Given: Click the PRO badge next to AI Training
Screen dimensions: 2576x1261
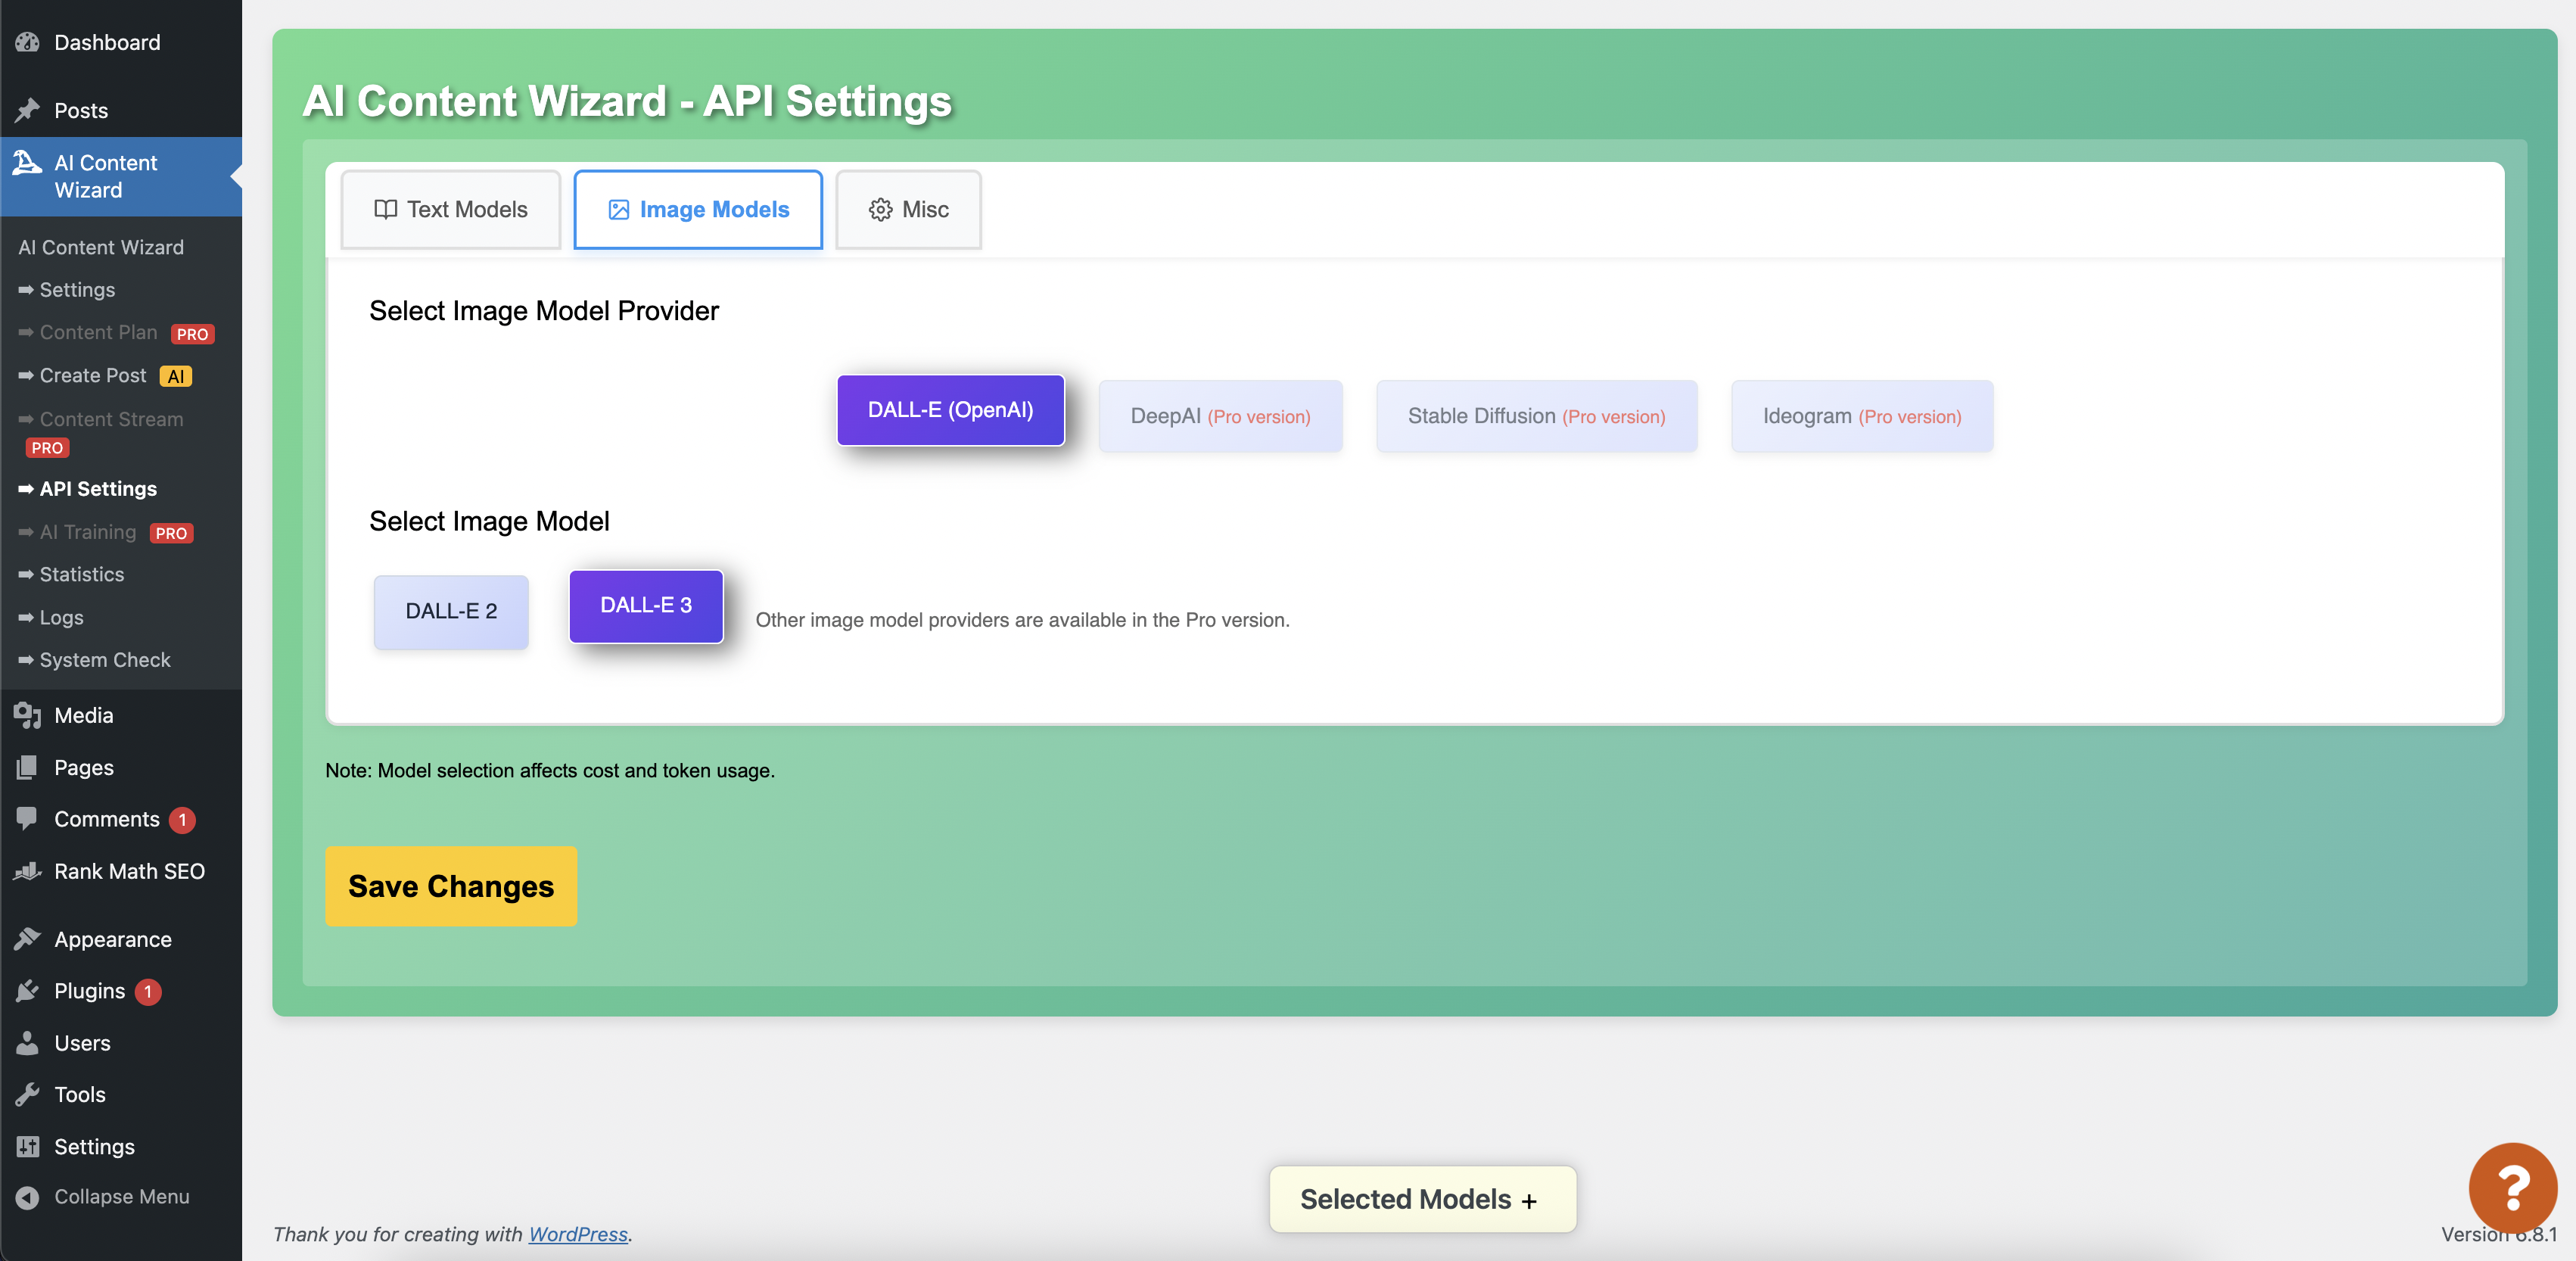Looking at the screenshot, I should pyautogui.click(x=171, y=533).
